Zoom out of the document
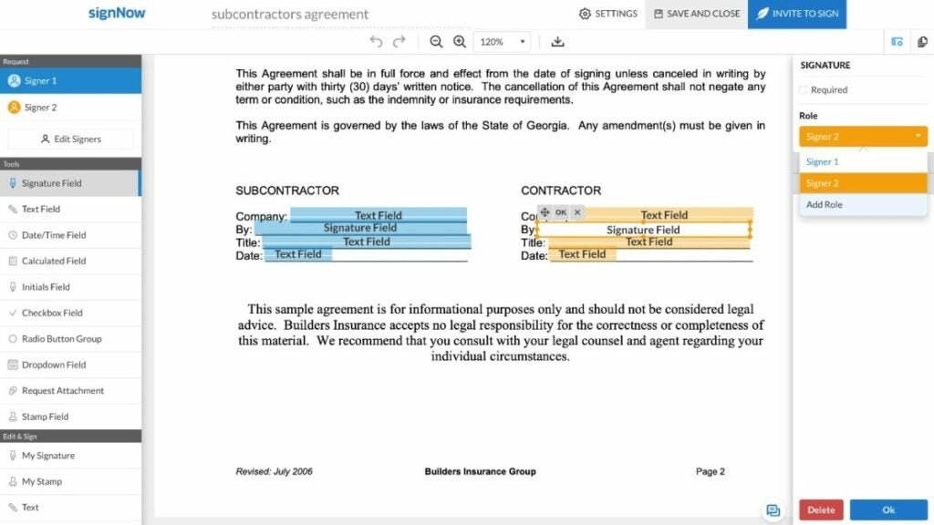This screenshot has width=934, height=525. pyautogui.click(x=436, y=41)
